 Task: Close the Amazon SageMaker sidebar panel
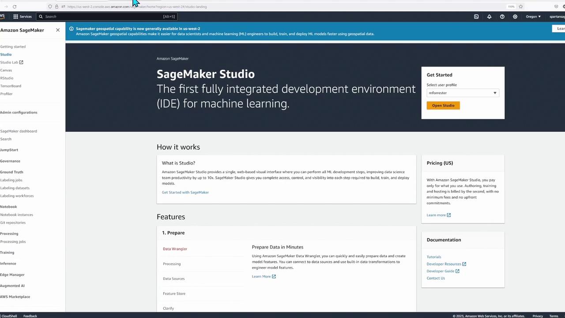[x=57, y=30]
